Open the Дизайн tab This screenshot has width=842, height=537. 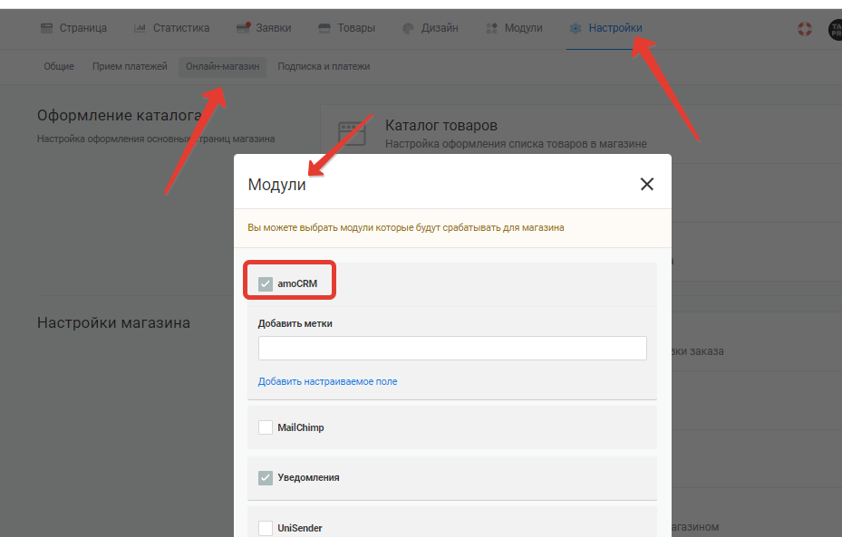431,28
